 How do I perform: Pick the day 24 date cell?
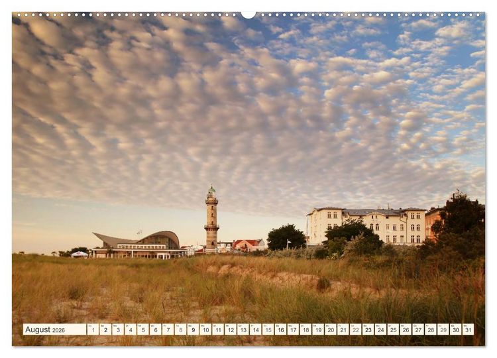click(380, 329)
